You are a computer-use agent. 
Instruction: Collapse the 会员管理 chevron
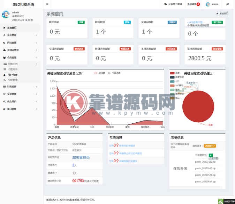36,57
